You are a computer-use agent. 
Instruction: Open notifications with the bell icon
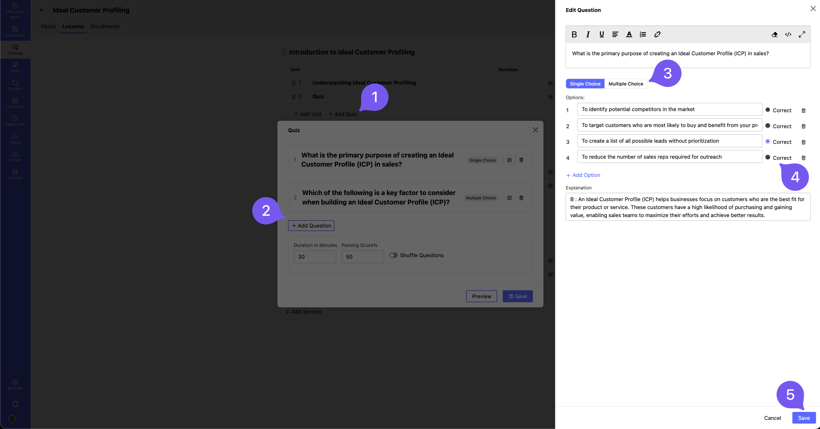(x=15, y=404)
